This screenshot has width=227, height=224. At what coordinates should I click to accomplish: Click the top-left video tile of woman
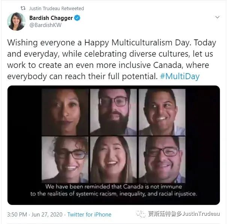point(65,112)
